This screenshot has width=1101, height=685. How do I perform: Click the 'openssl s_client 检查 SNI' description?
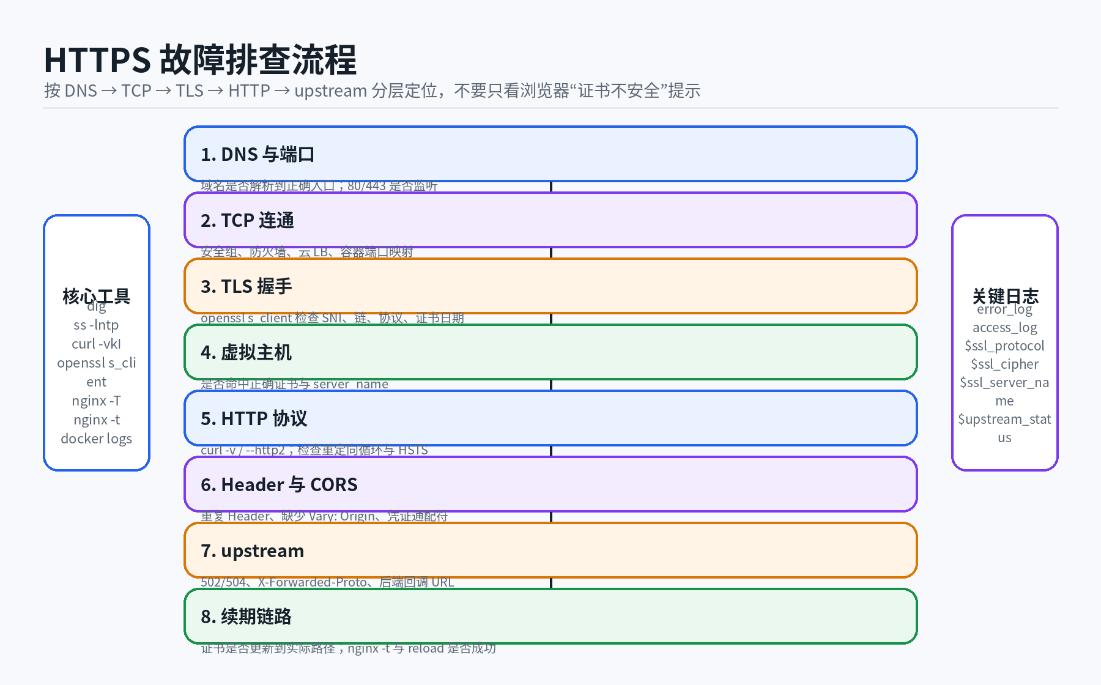point(332,318)
